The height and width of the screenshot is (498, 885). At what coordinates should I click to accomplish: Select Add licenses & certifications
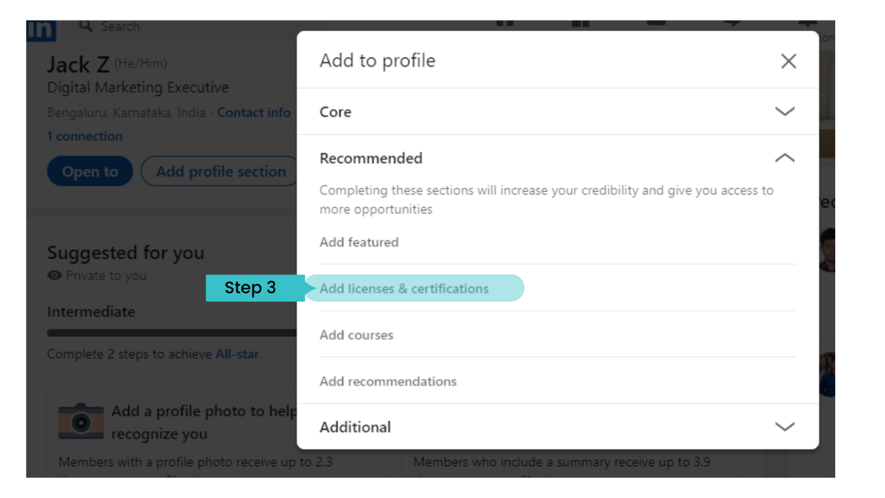pyautogui.click(x=404, y=288)
